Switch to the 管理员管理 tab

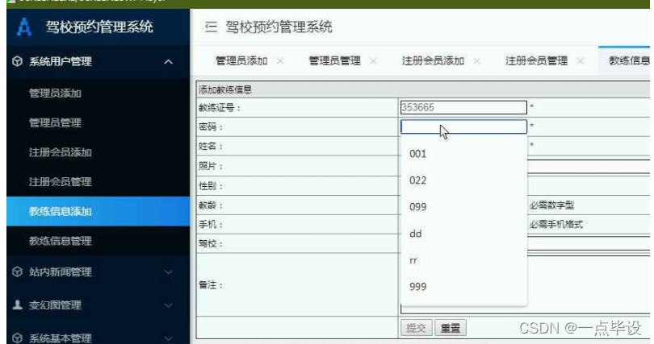[x=334, y=60]
